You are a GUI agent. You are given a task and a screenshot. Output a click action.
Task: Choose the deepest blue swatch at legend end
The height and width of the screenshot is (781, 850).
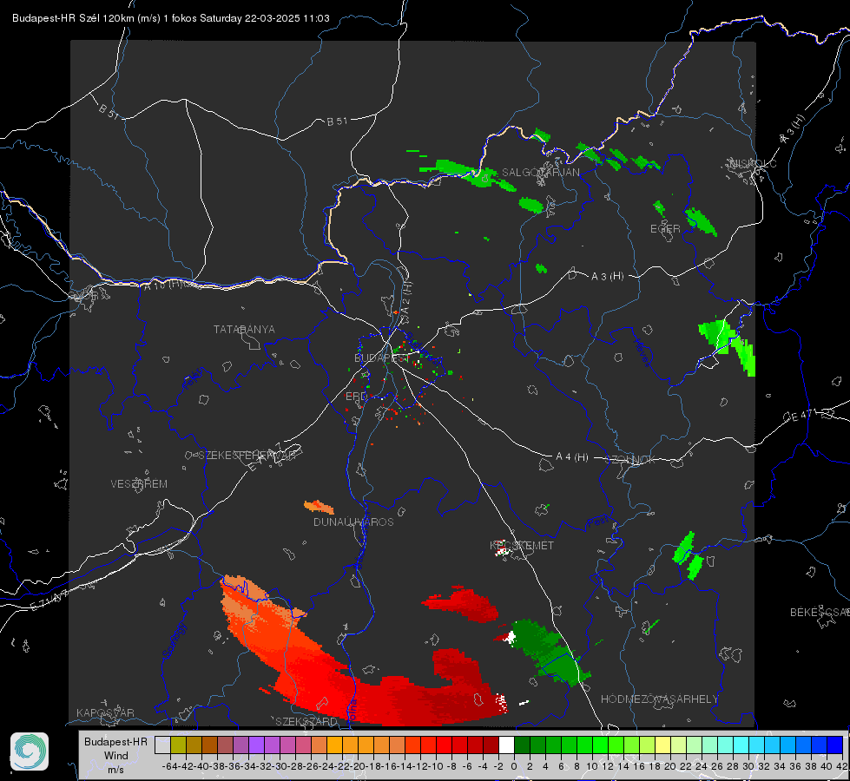835,745
